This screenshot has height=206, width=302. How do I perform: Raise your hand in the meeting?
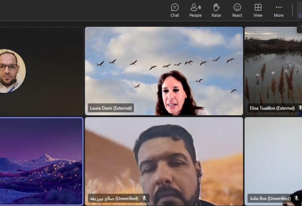click(x=216, y=10)
